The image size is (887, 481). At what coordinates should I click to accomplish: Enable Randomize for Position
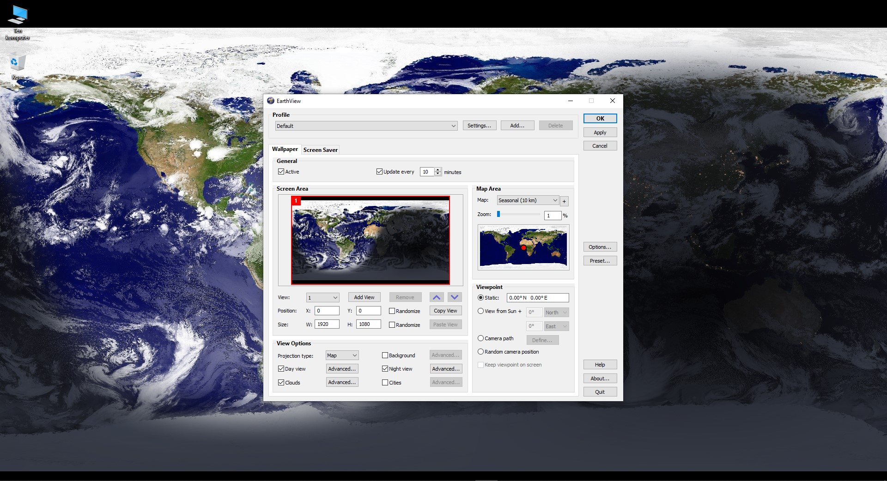coord(392,311)
